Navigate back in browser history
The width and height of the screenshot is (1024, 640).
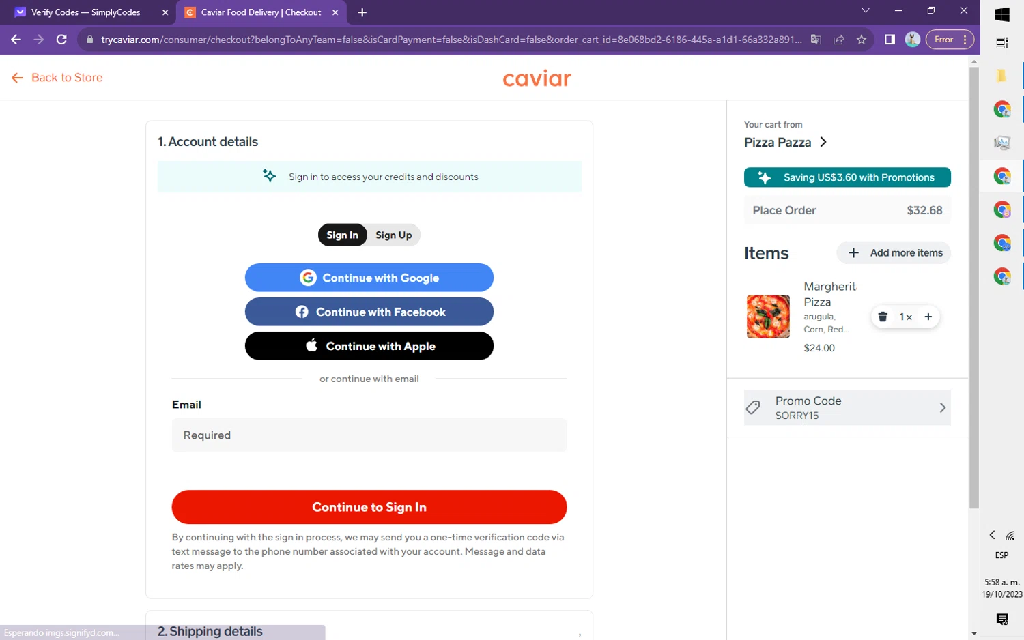point(16,40)
